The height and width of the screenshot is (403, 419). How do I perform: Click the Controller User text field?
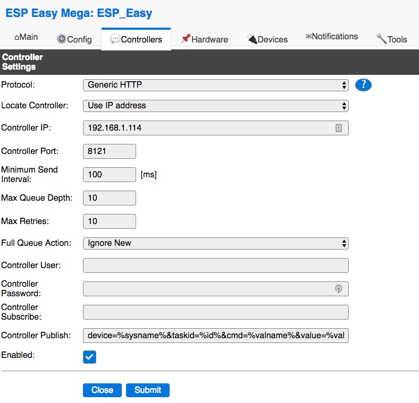tap(216, 265)
